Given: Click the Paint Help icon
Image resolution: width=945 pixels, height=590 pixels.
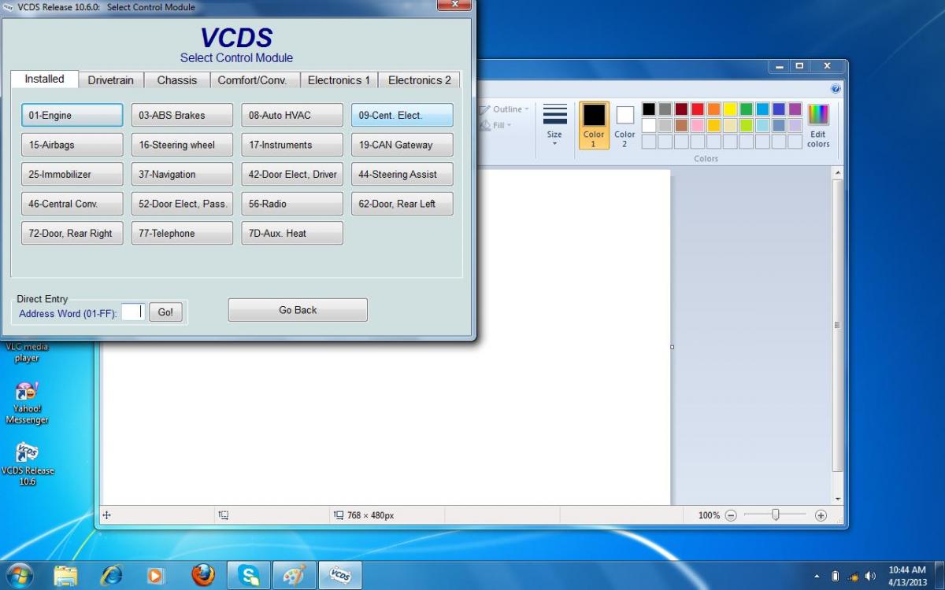Looking at the screenshot, I should 836,89.
